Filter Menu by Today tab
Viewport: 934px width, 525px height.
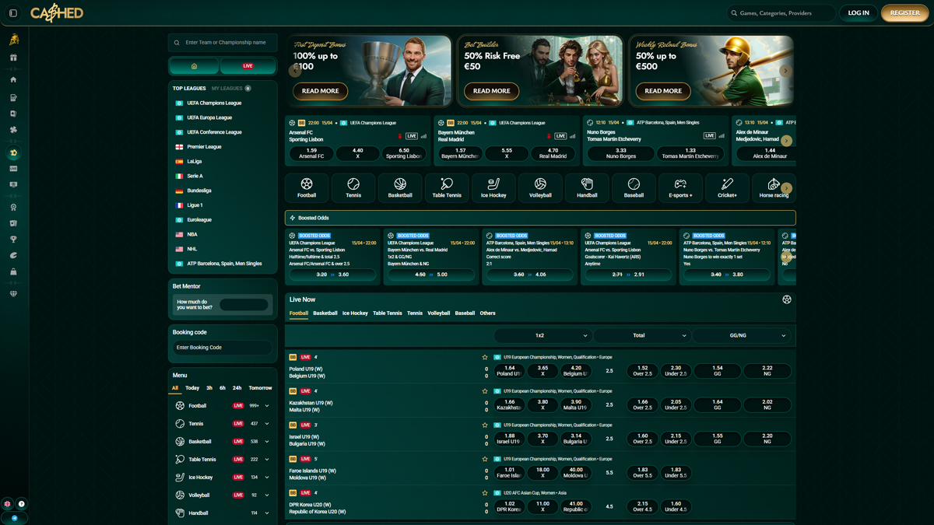(192, 388)
